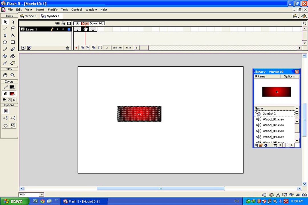
Task: Select the Ink Bottle tool
Action: click(x=5, y=56)
